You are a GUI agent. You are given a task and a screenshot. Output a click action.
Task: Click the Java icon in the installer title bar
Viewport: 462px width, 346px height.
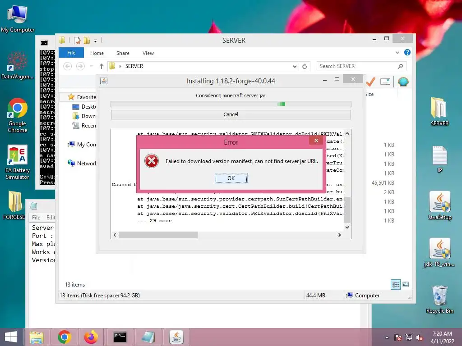pyautogui.click(x=104, y=81)
